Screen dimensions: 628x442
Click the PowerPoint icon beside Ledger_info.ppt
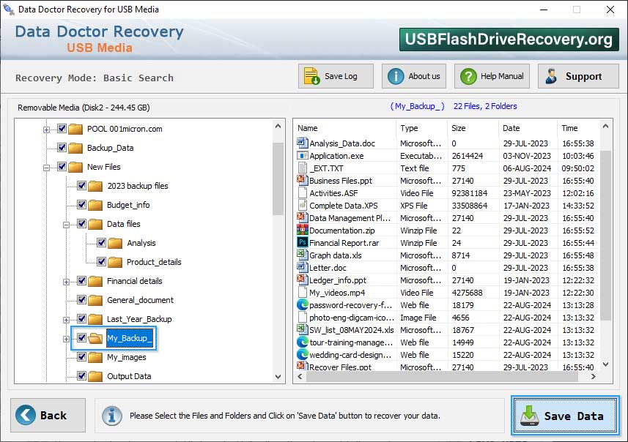click(302, 280)
